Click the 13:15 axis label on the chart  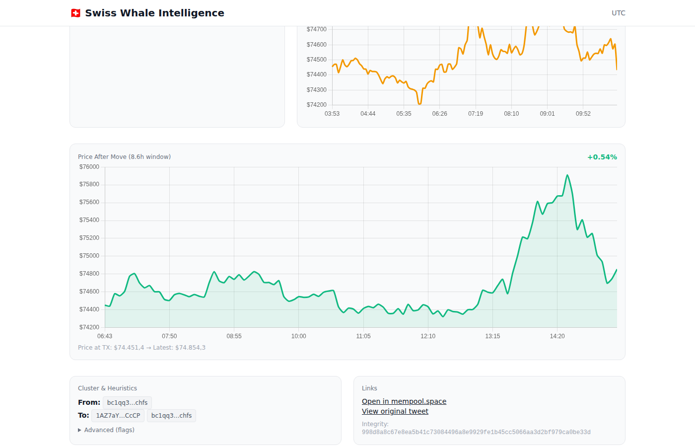(492, 336)
